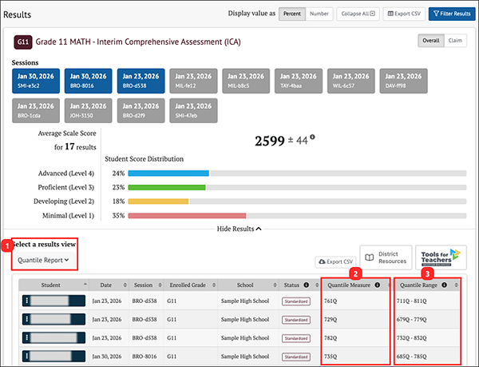Toggle session Jan 30, 2026 SMI-e3c2
Viewport: 479px width, 367px height.
coord(36,81)
